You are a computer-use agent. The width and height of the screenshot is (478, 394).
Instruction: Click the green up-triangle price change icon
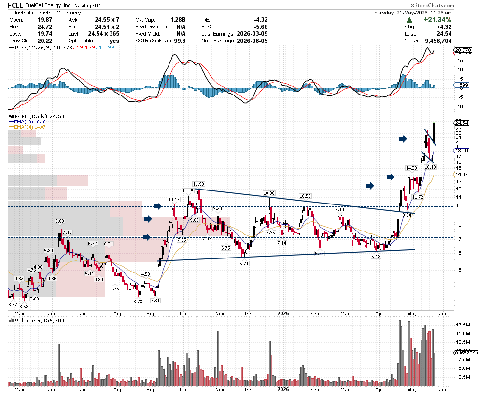pos(409,20)
